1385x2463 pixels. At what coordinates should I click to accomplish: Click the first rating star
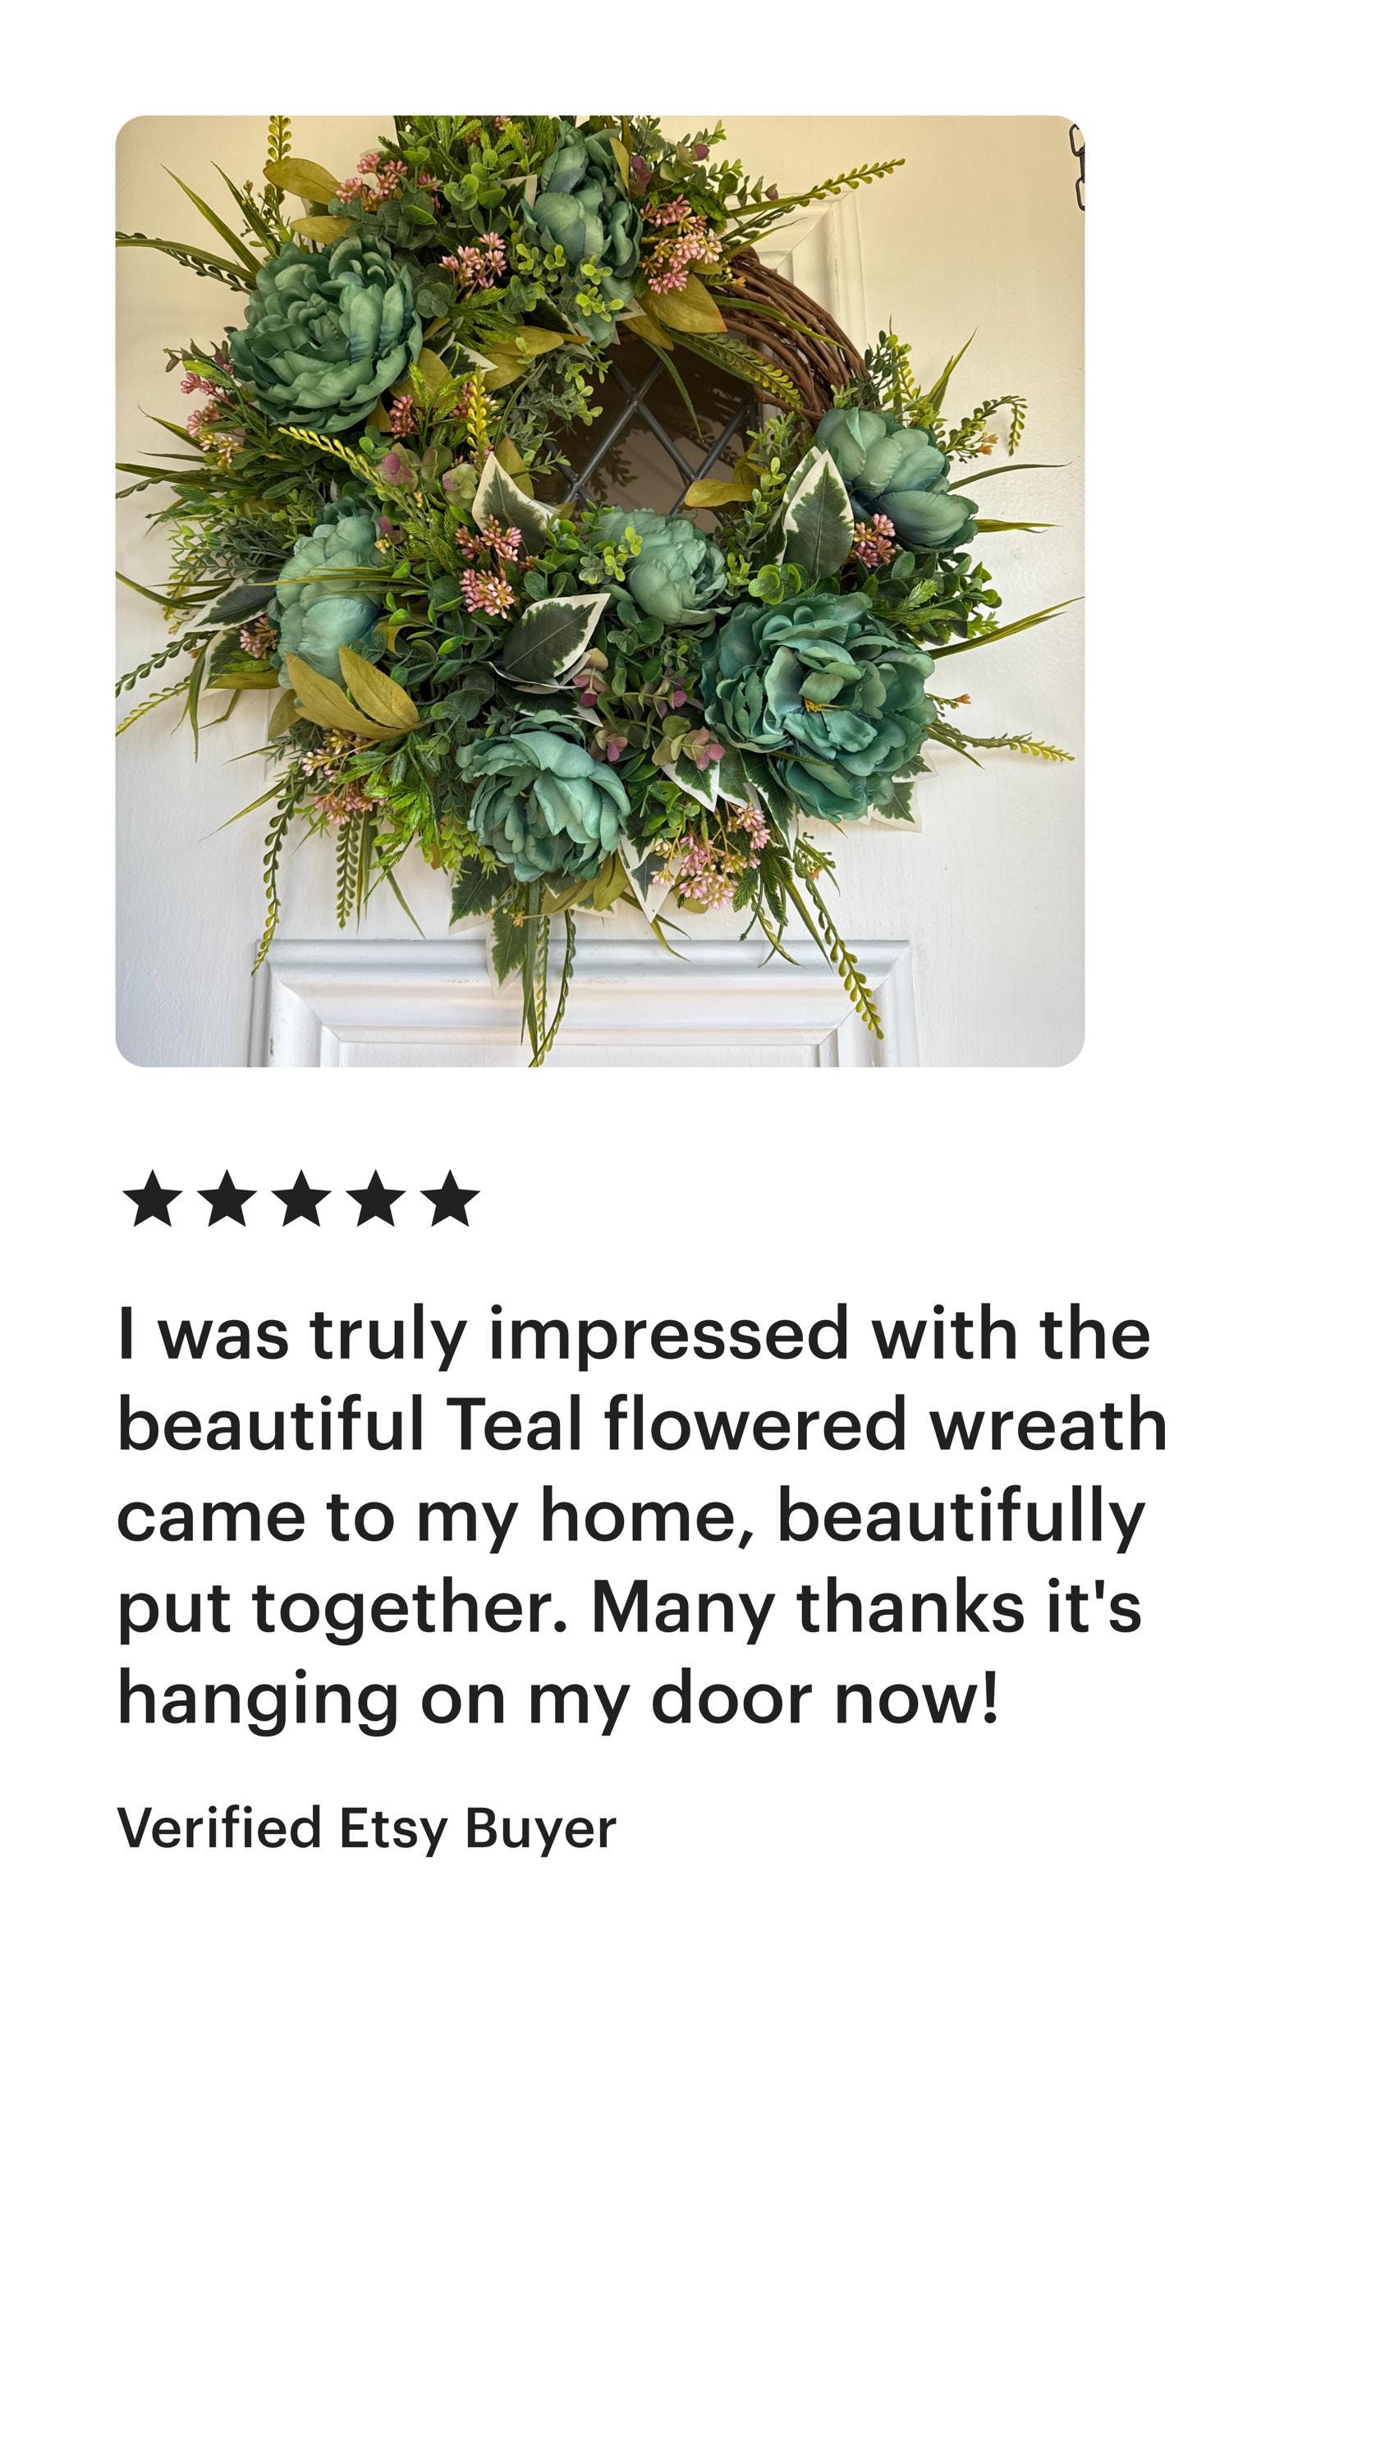click(152, 1198)
